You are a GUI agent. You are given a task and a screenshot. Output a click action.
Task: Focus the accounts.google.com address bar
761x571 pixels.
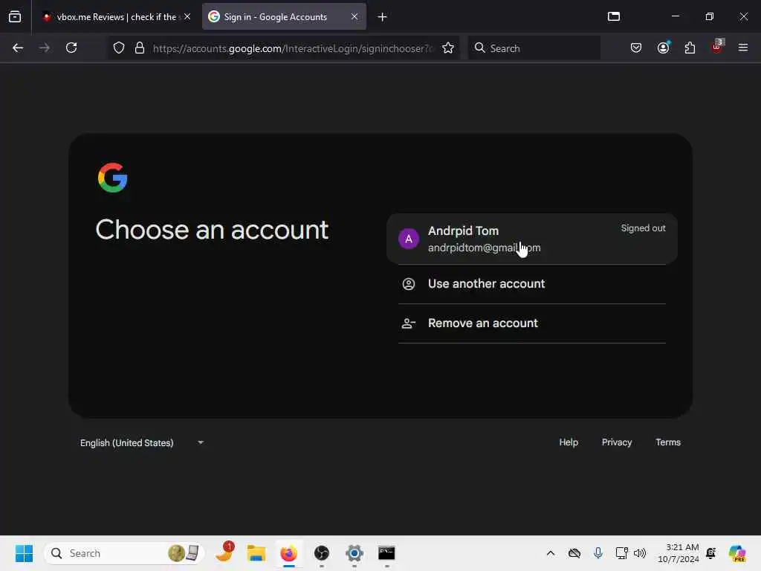click(x=291, y=48)
